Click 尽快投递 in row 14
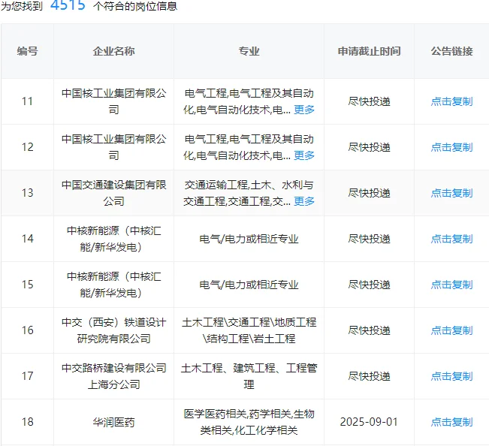 (370, 239)
